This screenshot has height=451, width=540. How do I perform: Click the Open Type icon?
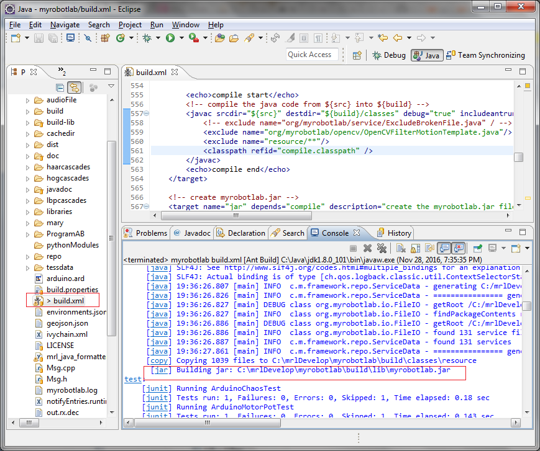pyautogui.click(x=219, y=38)
